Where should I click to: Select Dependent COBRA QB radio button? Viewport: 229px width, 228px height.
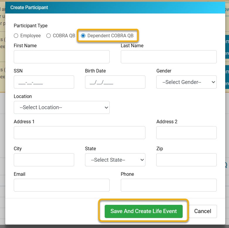click(83, 36)
